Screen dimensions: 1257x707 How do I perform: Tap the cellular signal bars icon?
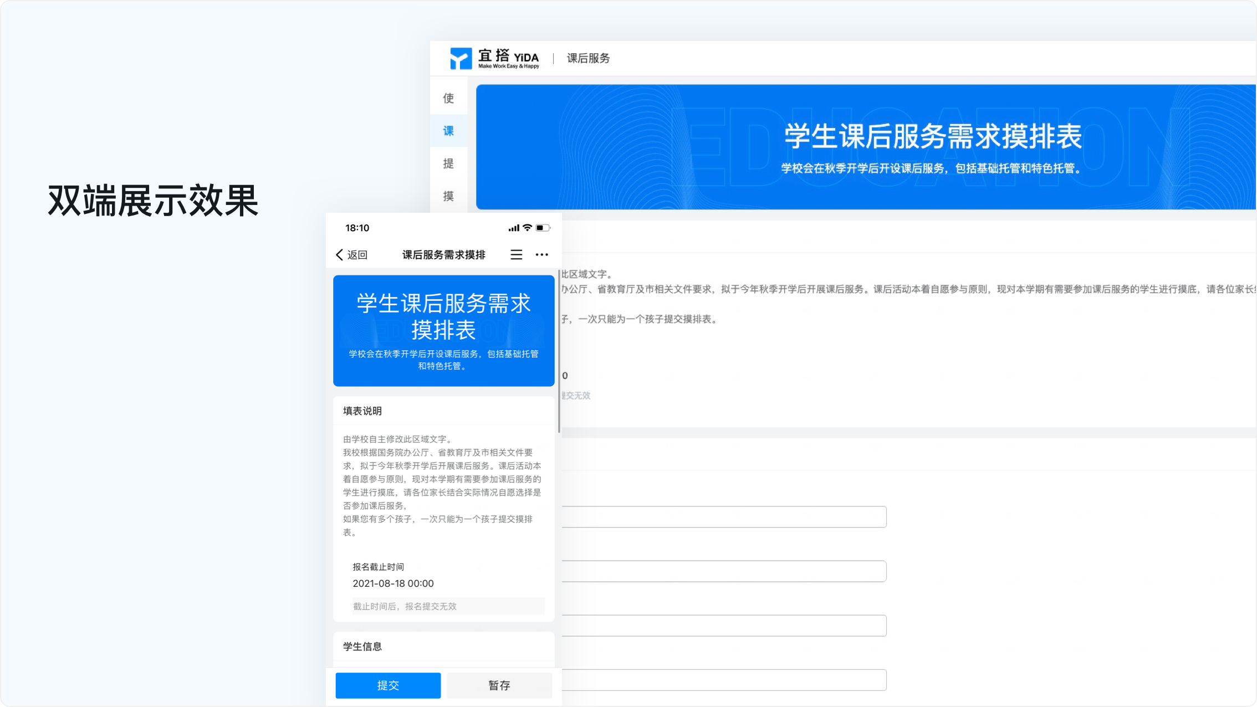click(514, 228)
